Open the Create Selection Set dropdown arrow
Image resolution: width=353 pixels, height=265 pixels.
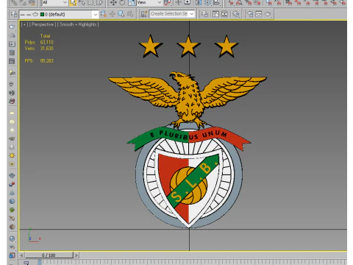pos(192,14)
